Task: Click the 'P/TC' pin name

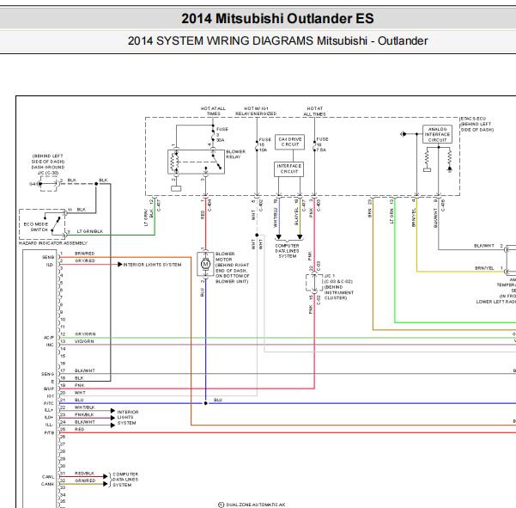Action: (49, 403)
